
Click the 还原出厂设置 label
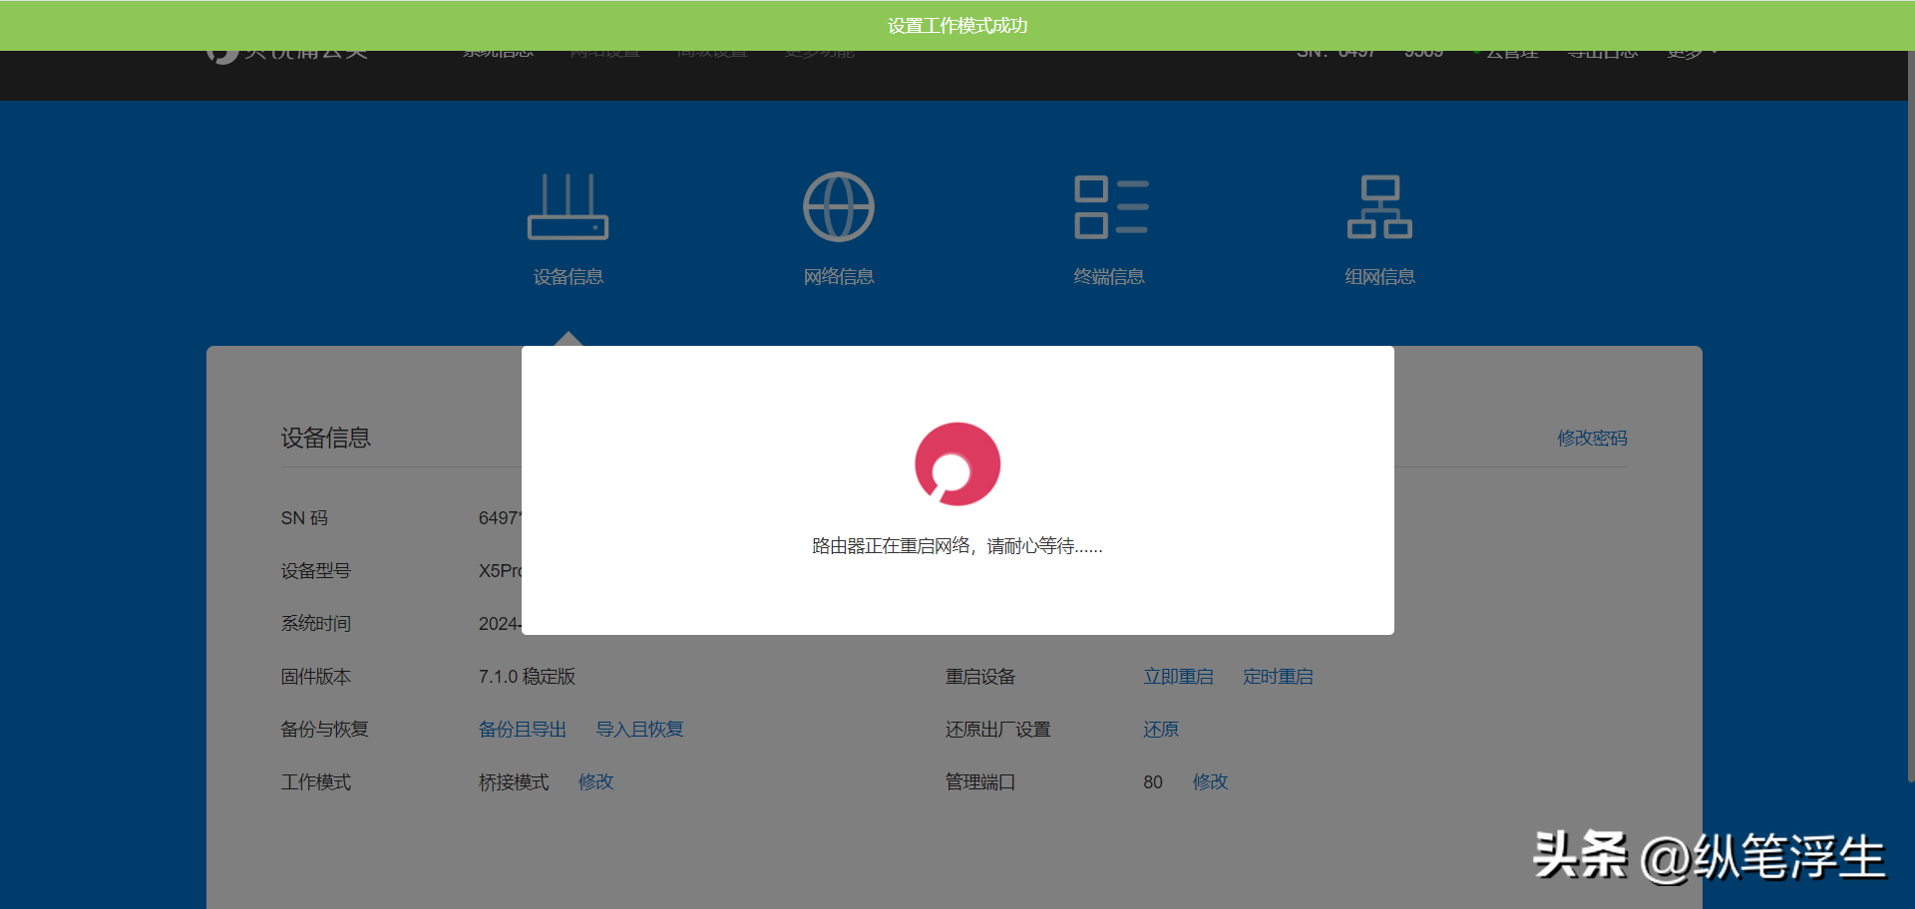click(x=997, y=730)
